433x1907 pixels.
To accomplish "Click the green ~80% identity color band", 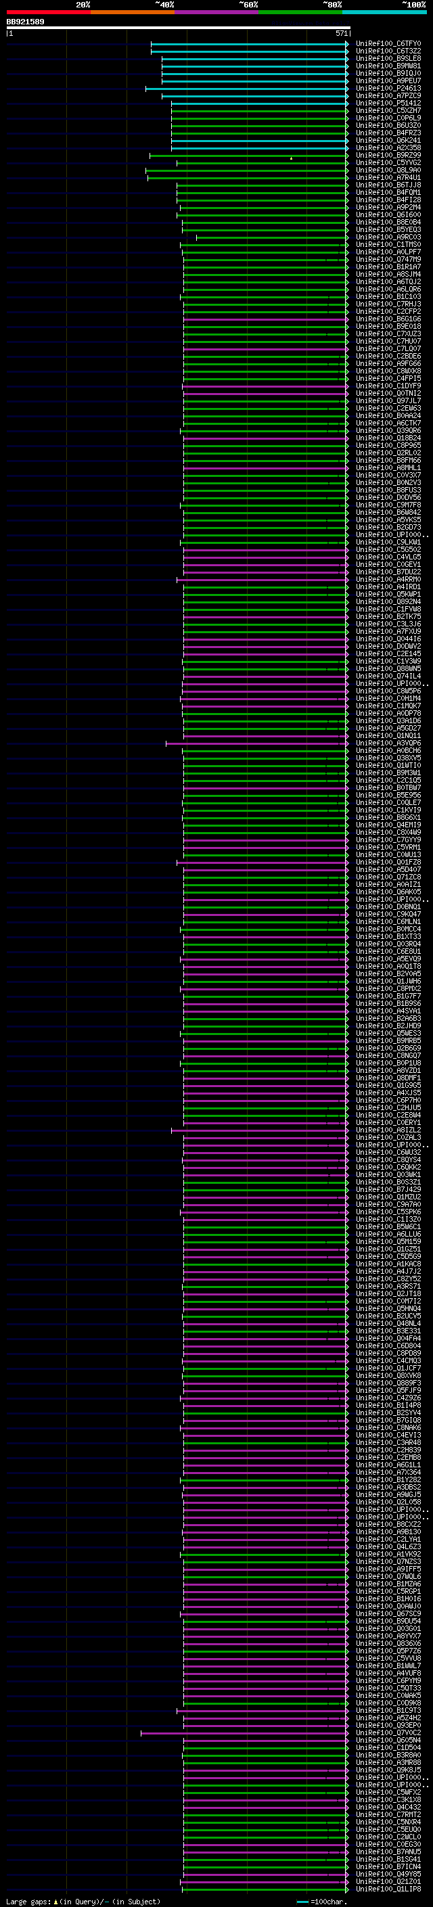I will point(300,12).
